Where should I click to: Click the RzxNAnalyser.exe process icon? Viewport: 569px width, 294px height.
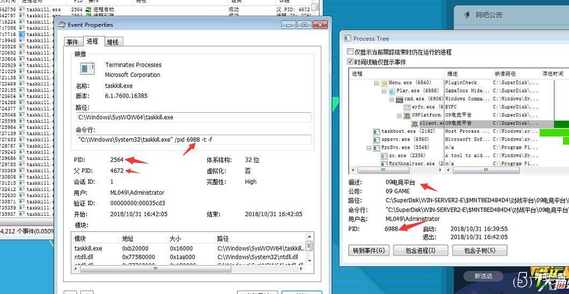pos(384,164)
